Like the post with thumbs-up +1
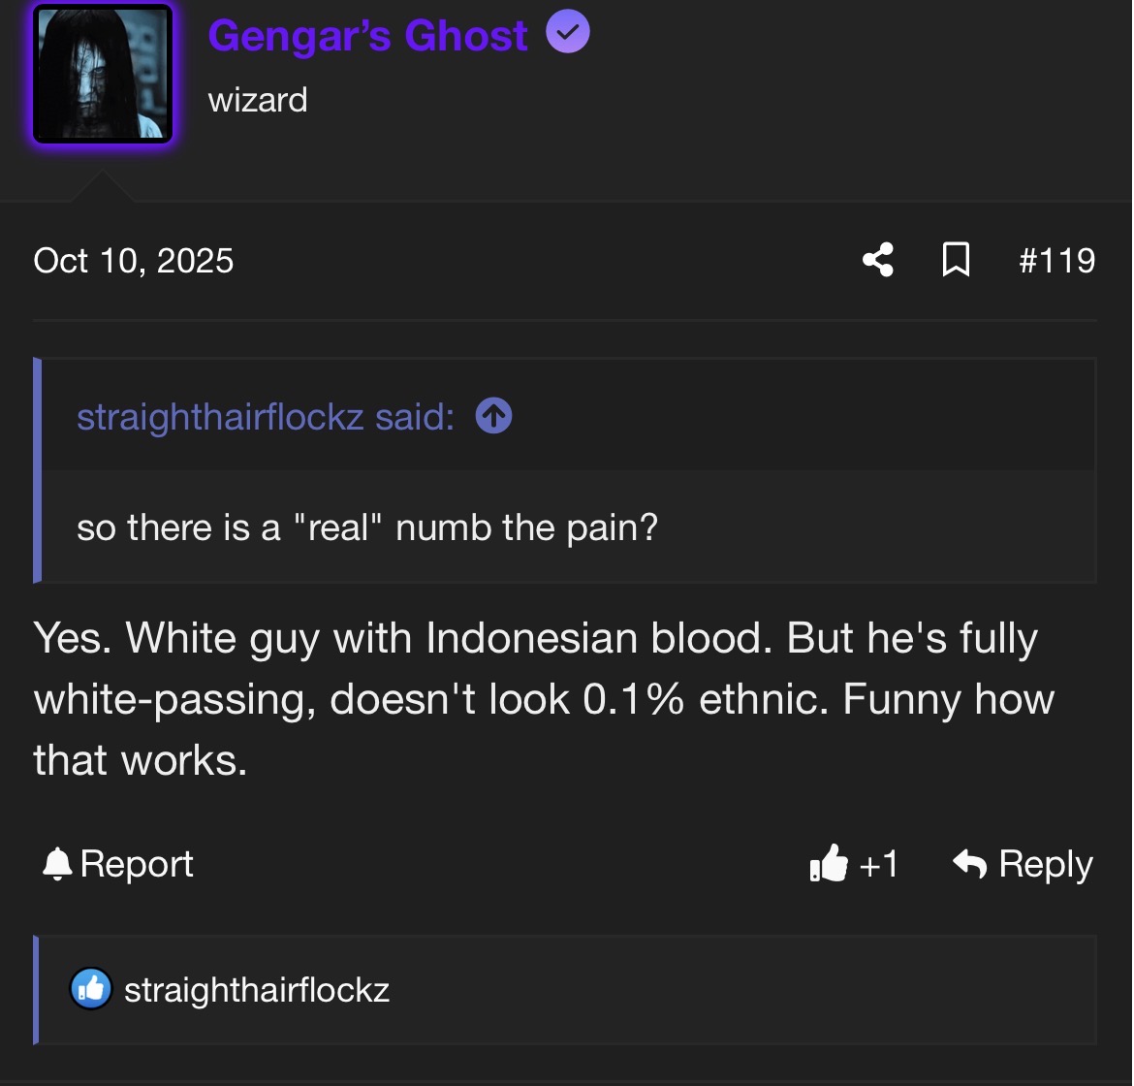This screenshot has height=1086, width=1134. [853, 864]
